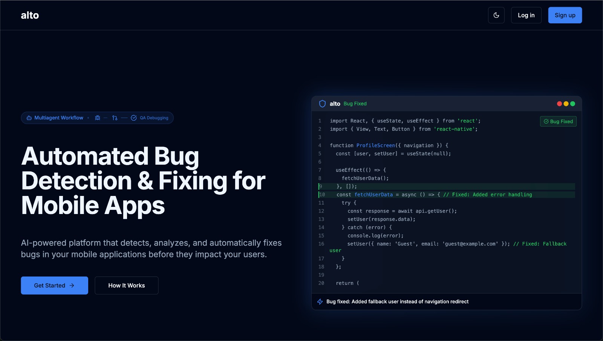This screenshot has height=341, width=603.
Task: Click the 'catch (error)' code line
Action: tap(367, 228)
